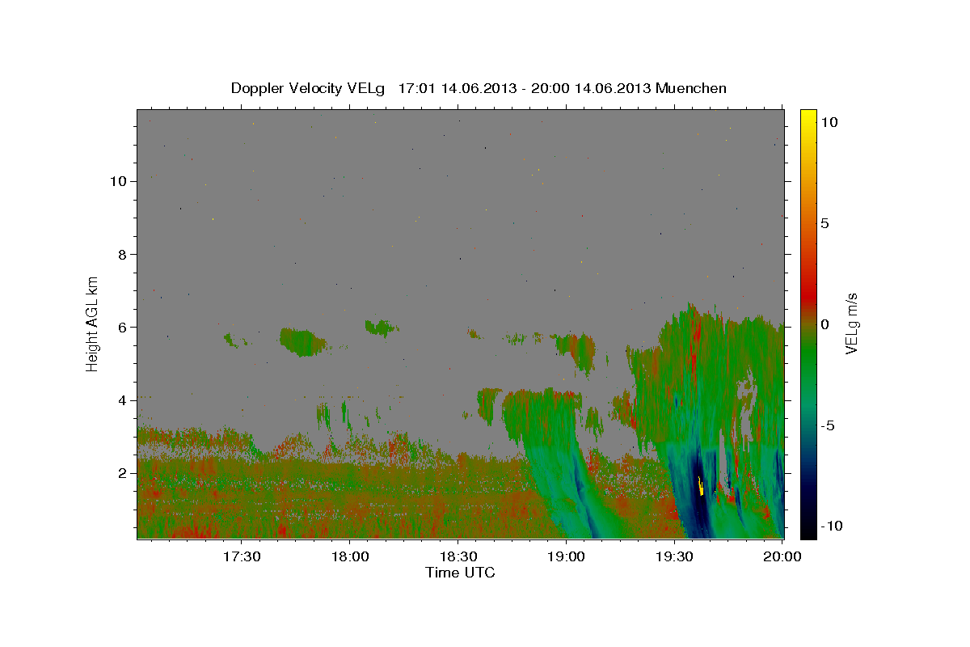
Task: Click the height tick label '6'
Action: [x=123, y=328]
